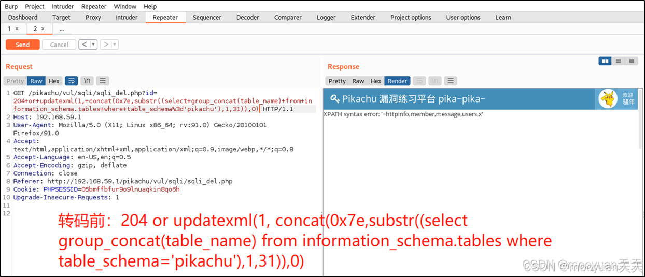Open the Window menu
645x277 pixels.
pos(125,6)
